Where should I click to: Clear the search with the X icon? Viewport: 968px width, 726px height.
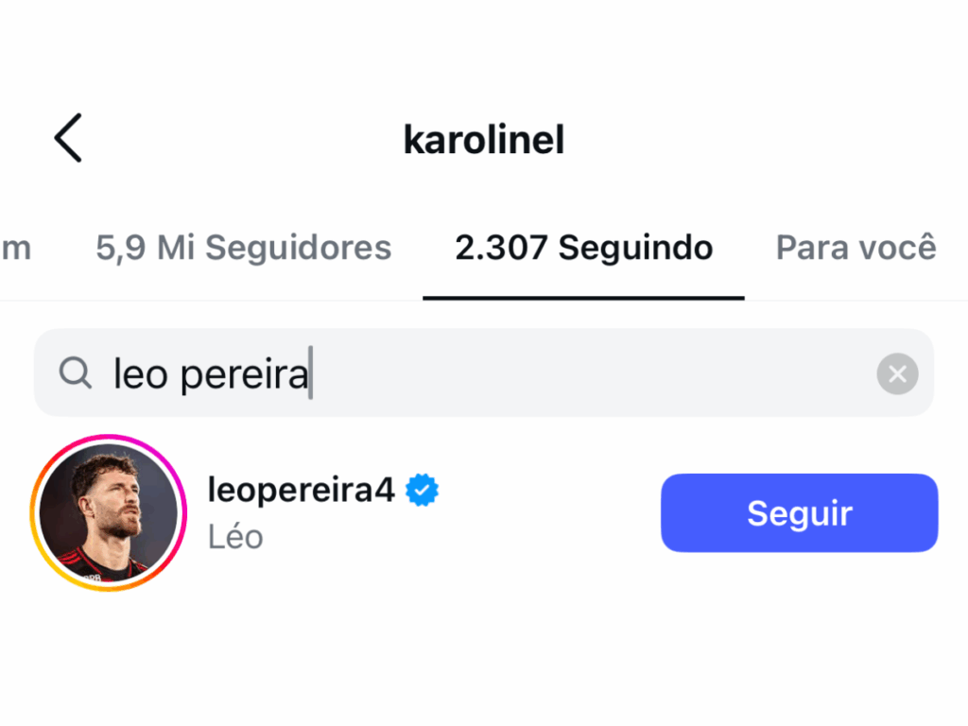(x=897, y=373)
